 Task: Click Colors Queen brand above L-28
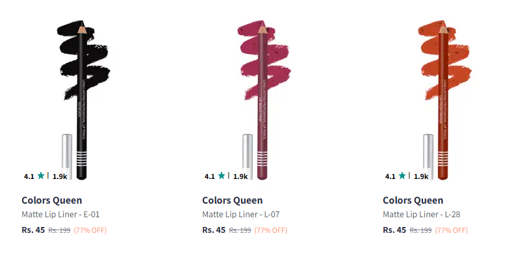(413, 200)
